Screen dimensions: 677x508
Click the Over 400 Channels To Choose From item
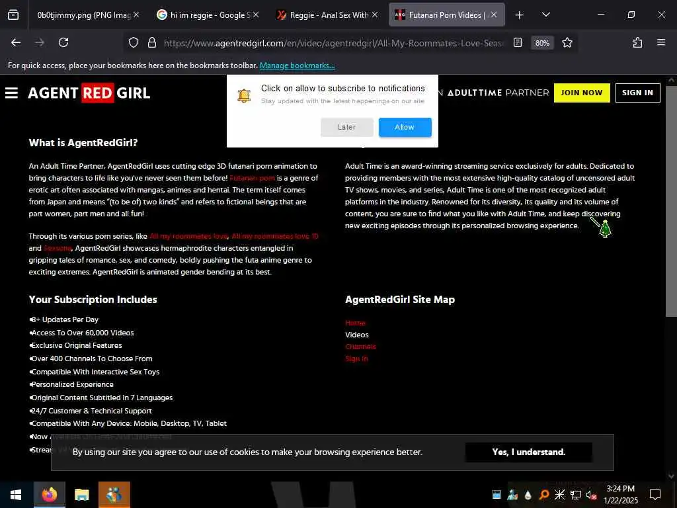91,359
